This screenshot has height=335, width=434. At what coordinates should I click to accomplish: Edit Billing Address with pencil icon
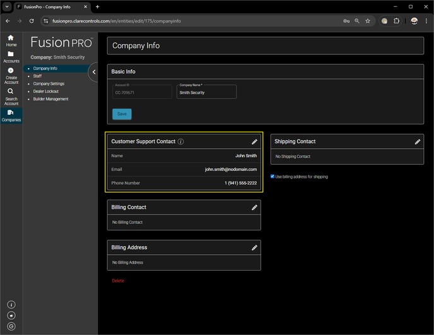254,247
